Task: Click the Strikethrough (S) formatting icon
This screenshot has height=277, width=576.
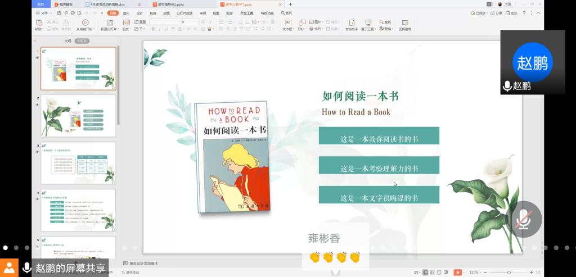Action: pos(173,29)
